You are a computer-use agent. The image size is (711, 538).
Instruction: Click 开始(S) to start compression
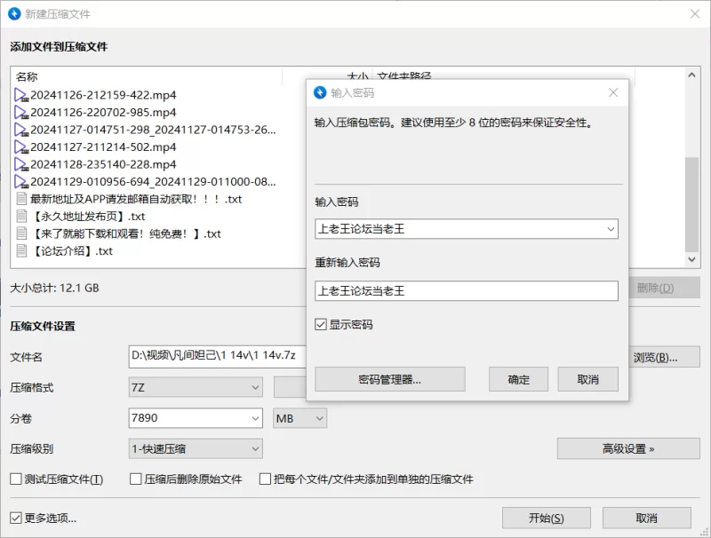547,518
